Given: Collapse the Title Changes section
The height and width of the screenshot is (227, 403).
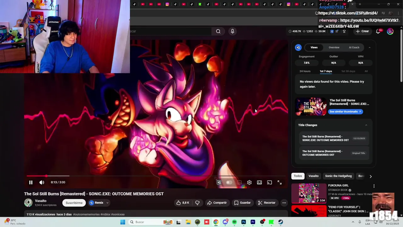Looking at the screenshot, I should [x=366, y=125].
